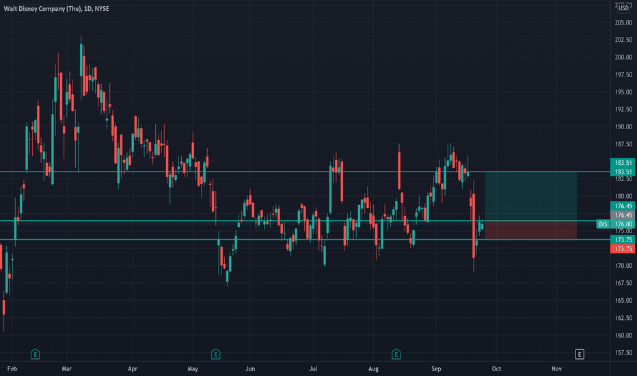Click the 195.00 price axis label
The height and width of the screenshot is (376, 637).
click(623, 92)
